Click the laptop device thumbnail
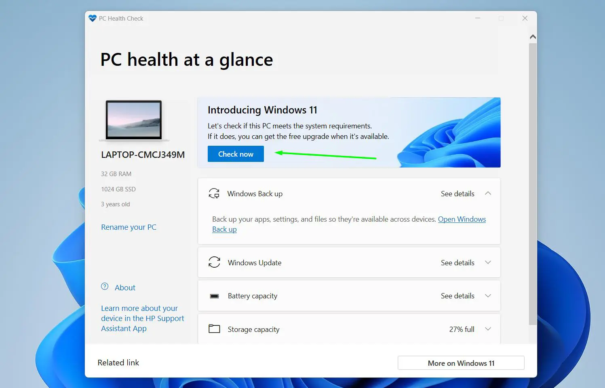This screenshot has width=605, height=388. [134, 120]
